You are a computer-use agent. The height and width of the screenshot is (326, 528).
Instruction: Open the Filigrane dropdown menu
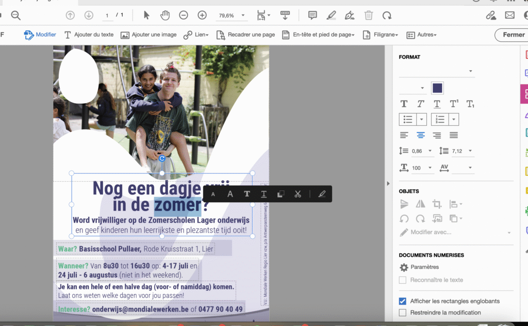(381, 35)
